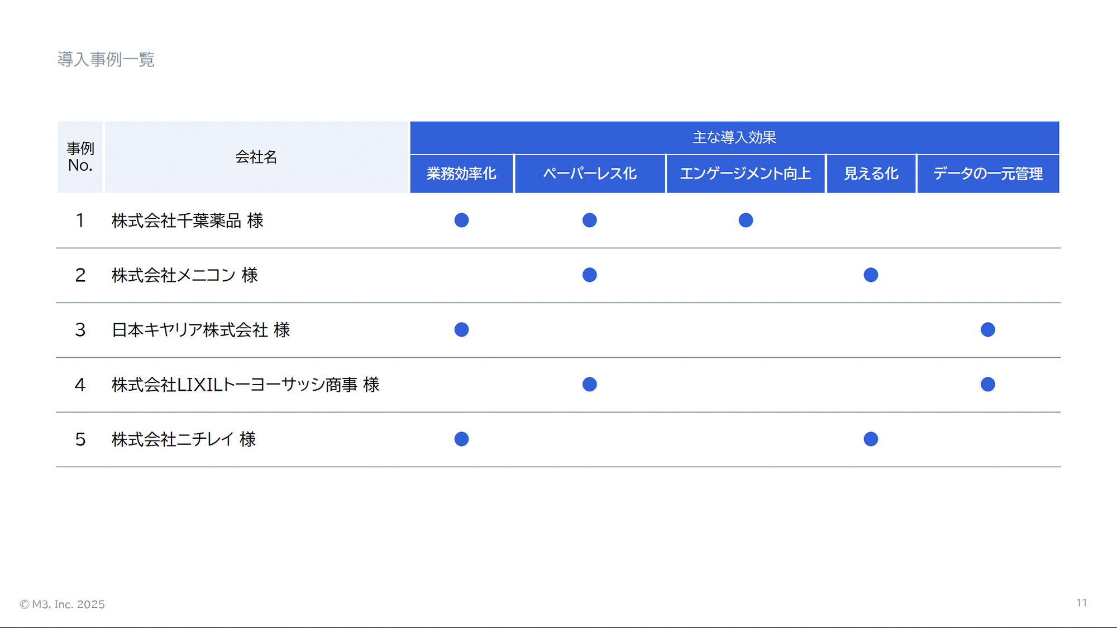The width and height of the screenshot is (1117, 628).
Task: Click the ペーパーレス化 dot for LIXIL row
Action: coord(589,384)
